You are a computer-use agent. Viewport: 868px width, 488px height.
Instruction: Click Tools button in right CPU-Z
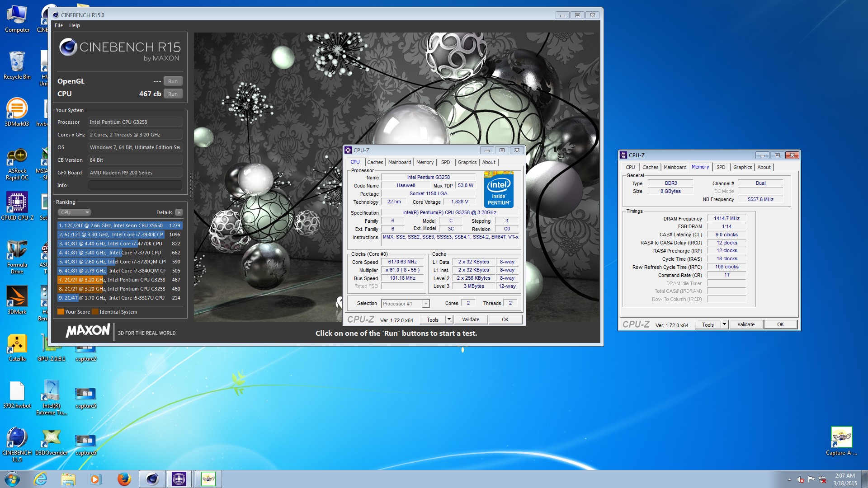click(708, 324)
